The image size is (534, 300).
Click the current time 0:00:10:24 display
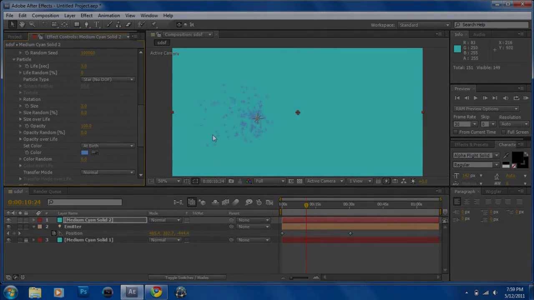pyautogui.click(x=24, y=202)
